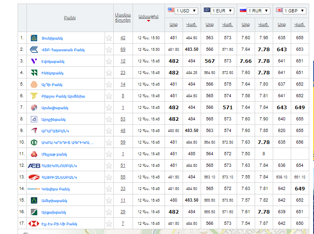The image size is (314, 234).
Task: Sort by the Մասնաճյուղեր branches column header
Action: click(123, 18)
